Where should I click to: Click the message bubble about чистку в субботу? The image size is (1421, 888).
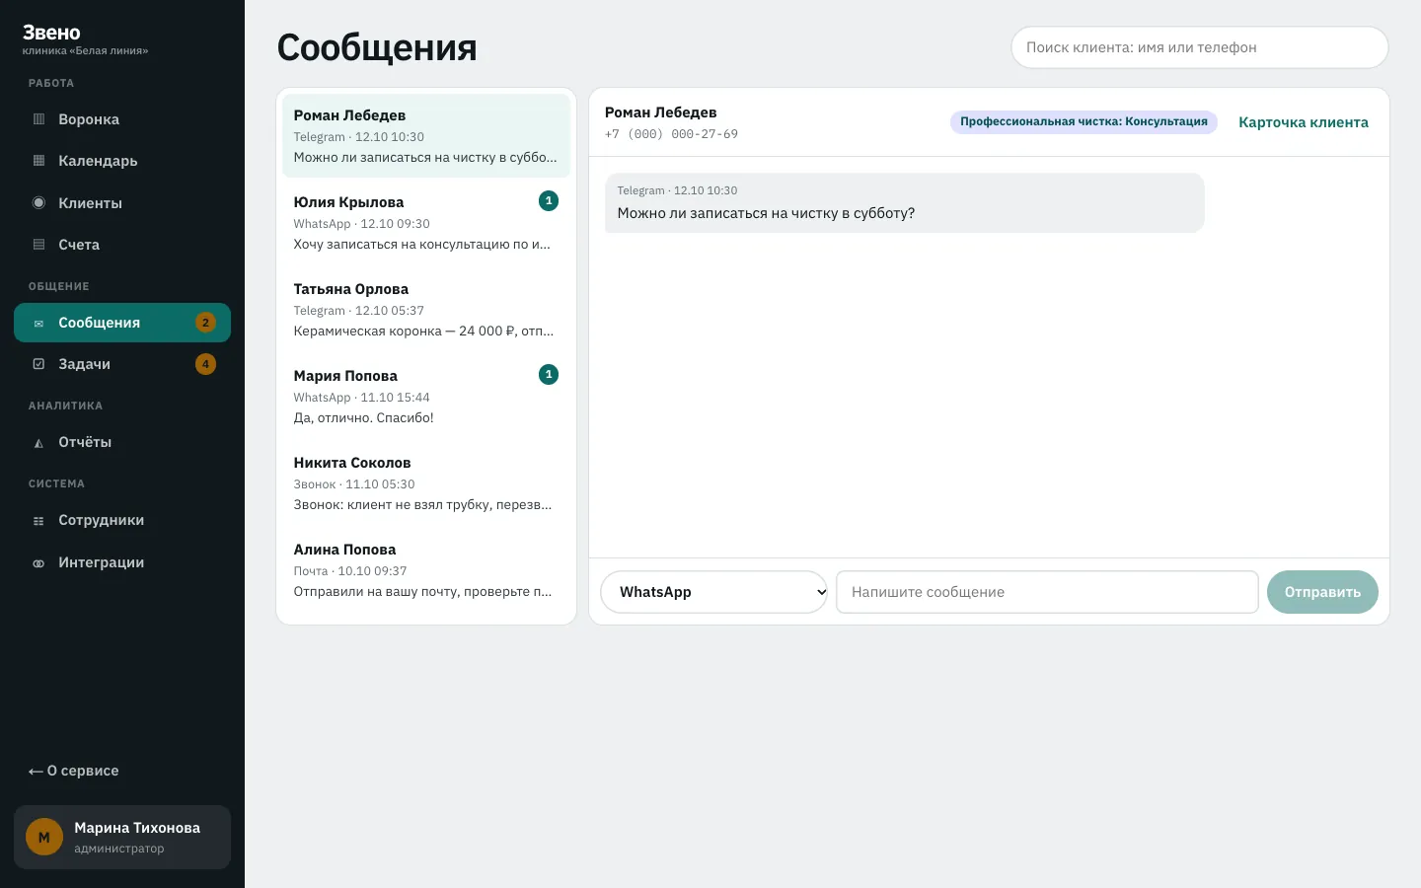pos(904,203)
